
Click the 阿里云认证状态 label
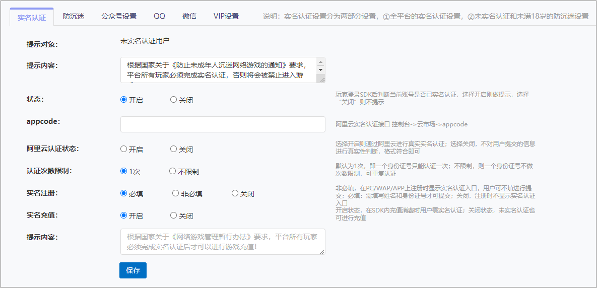(52, 149)
